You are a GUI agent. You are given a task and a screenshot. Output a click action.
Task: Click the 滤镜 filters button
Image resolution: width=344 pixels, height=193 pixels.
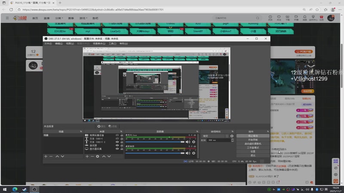(113, 126)
